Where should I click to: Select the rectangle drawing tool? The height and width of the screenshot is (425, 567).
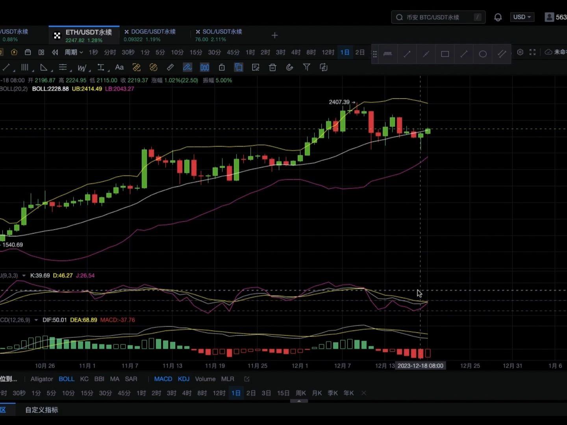(445, 54)
